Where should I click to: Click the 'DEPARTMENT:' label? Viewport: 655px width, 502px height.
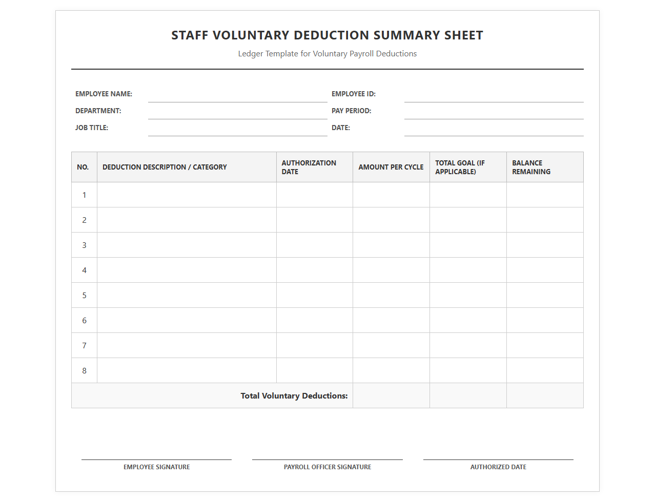pos(98,111)
